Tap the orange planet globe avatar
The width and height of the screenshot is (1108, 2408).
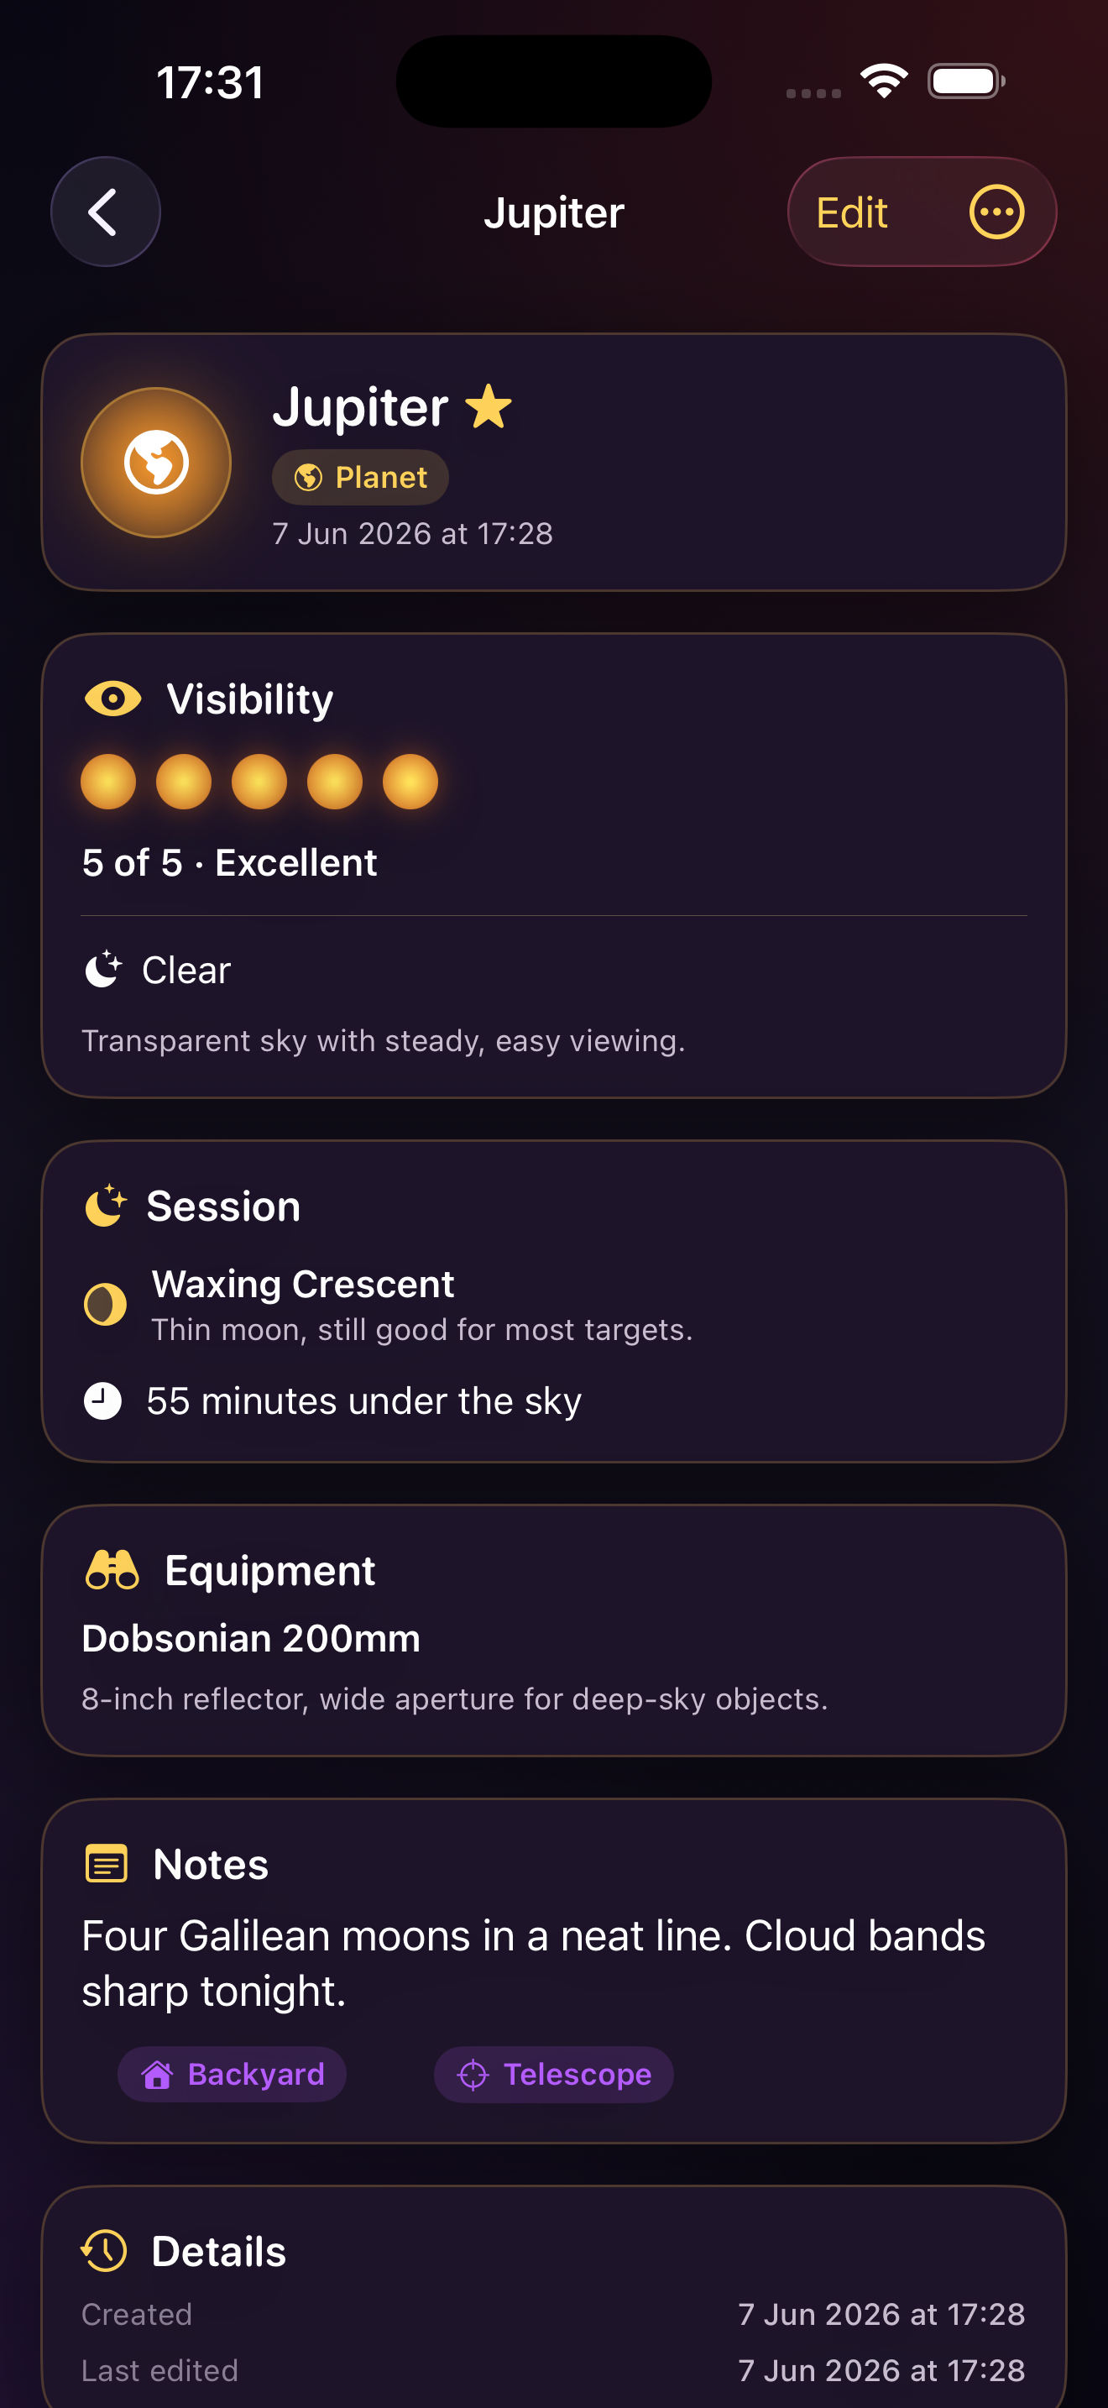[156, 463]
